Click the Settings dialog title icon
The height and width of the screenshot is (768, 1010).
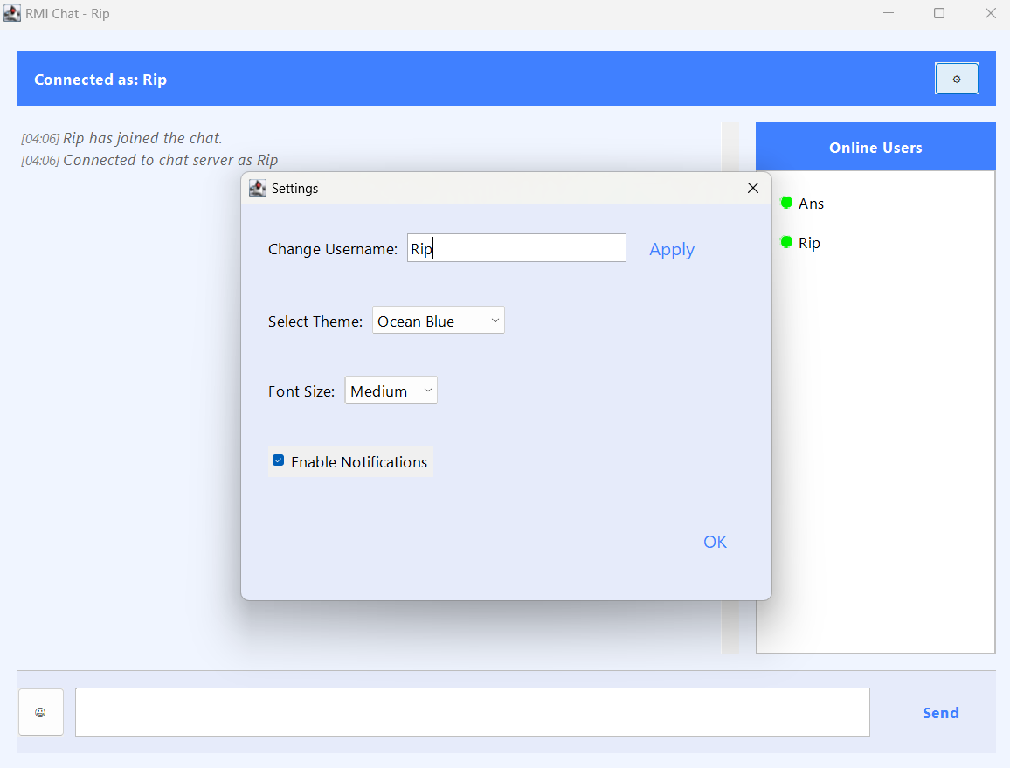[x=258, y=188]
